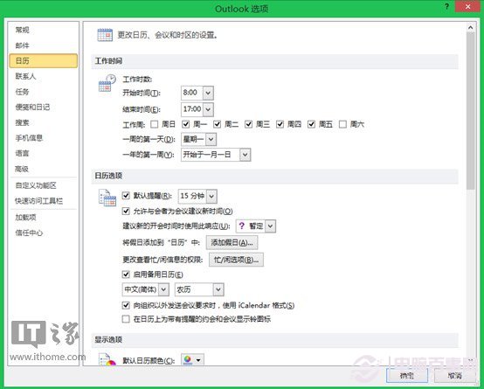Toggle the 启用备用日历 checkbox
Screen dimensions: 484x389
126,274
